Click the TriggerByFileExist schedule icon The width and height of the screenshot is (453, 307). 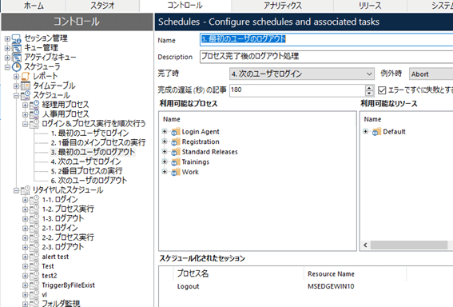(34, 285)
